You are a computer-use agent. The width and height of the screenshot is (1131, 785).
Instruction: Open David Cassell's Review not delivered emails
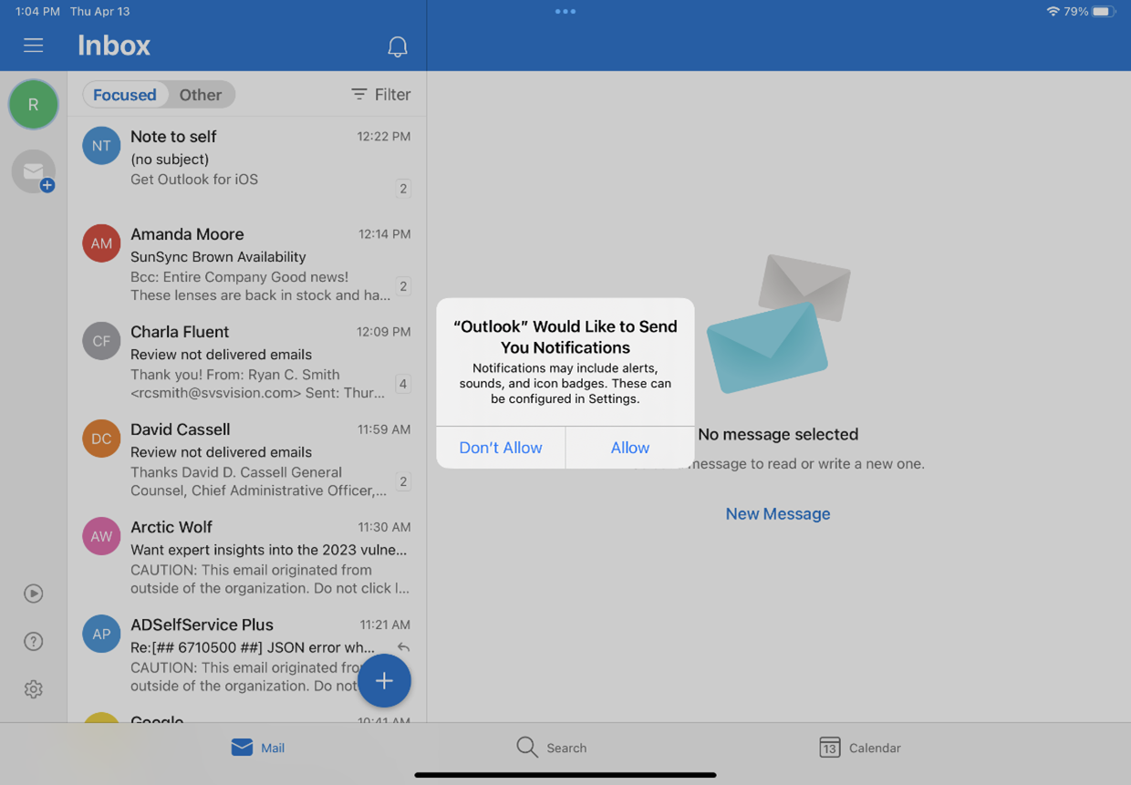246,459
